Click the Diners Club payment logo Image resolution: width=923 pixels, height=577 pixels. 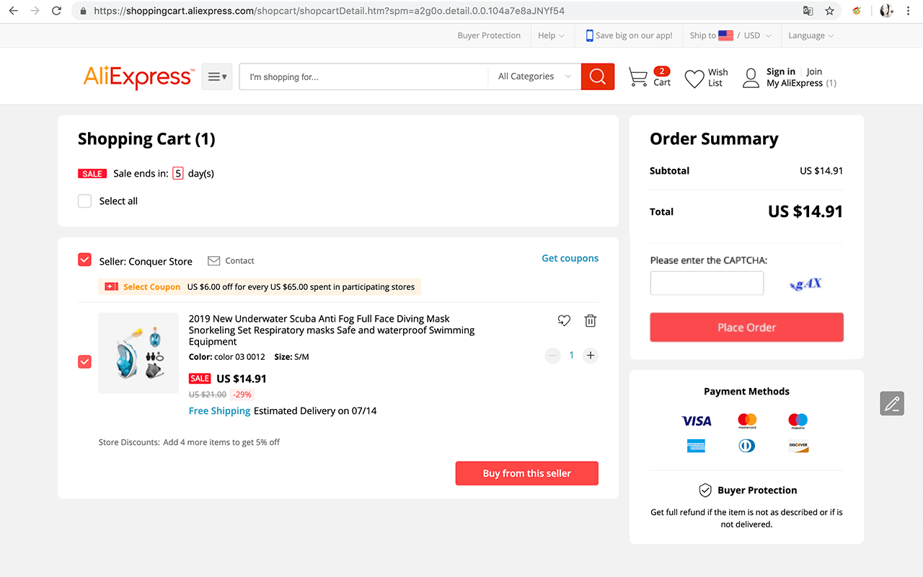coord(747,446)
